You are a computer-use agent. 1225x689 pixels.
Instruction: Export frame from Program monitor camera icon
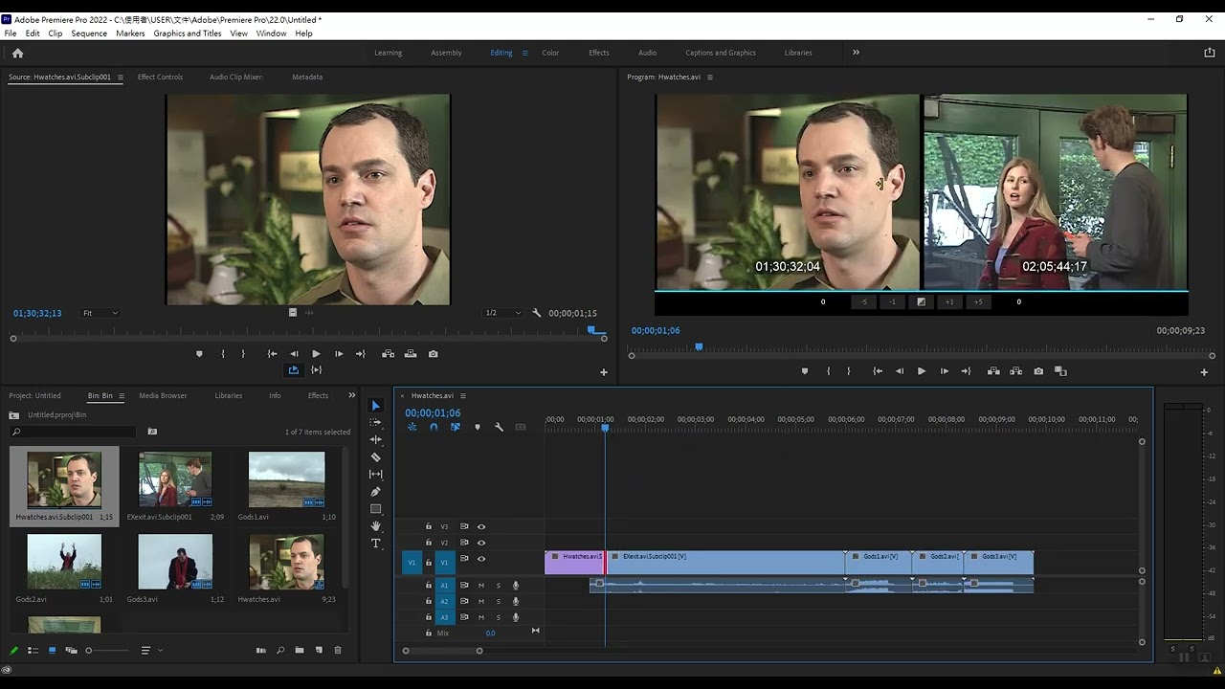click(1038, 371)
